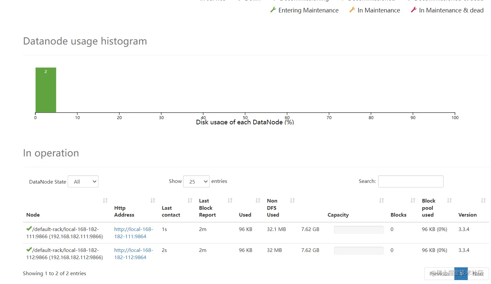The height and width of the screenshot is (284, 491).
Task: Click the Blocks column header
Action: pos(398,215)
